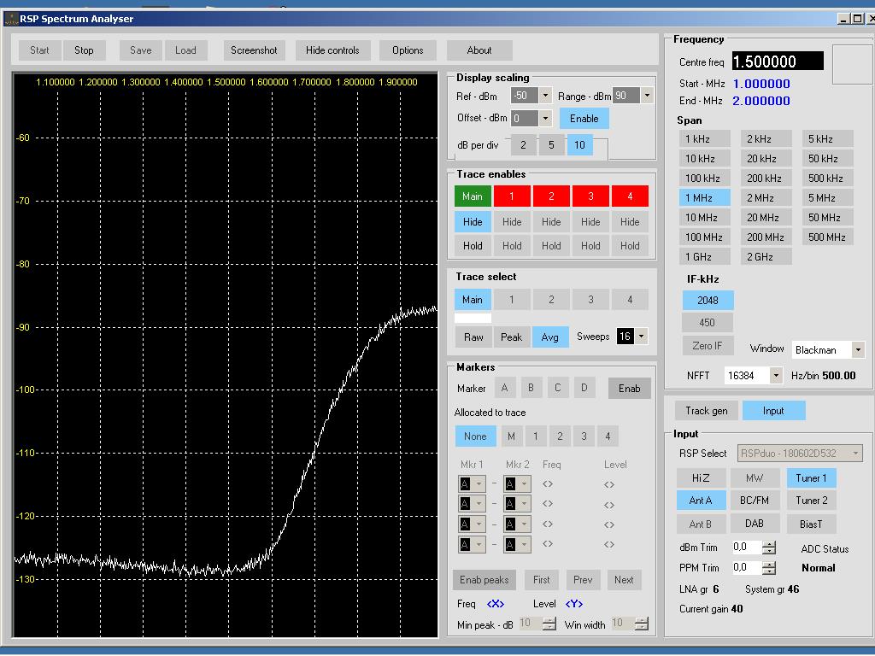The image size is (875, 656).
Task: Click the Start button
Action: coord(39,50)
